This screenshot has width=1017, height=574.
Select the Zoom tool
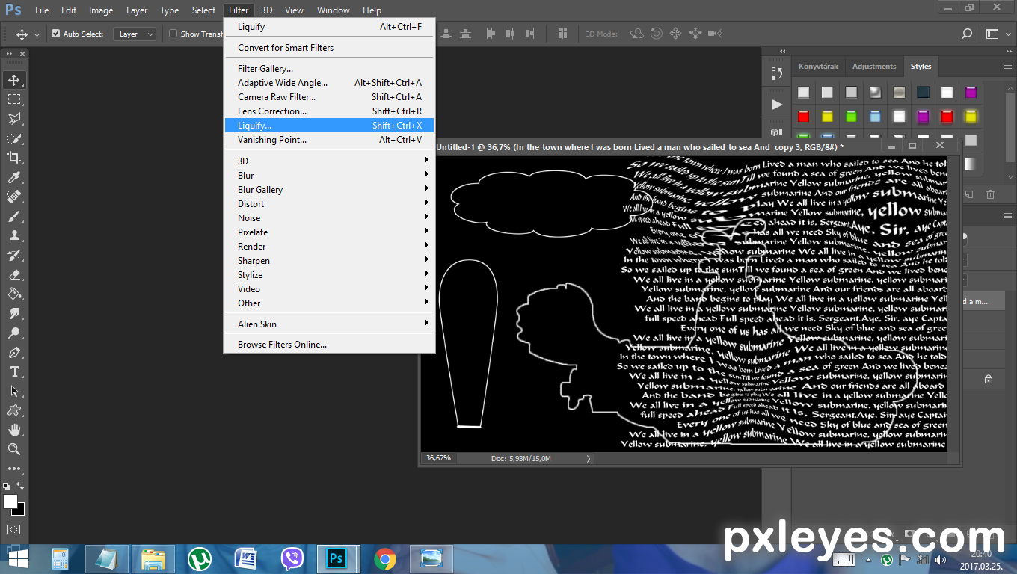tap(14, 449)
